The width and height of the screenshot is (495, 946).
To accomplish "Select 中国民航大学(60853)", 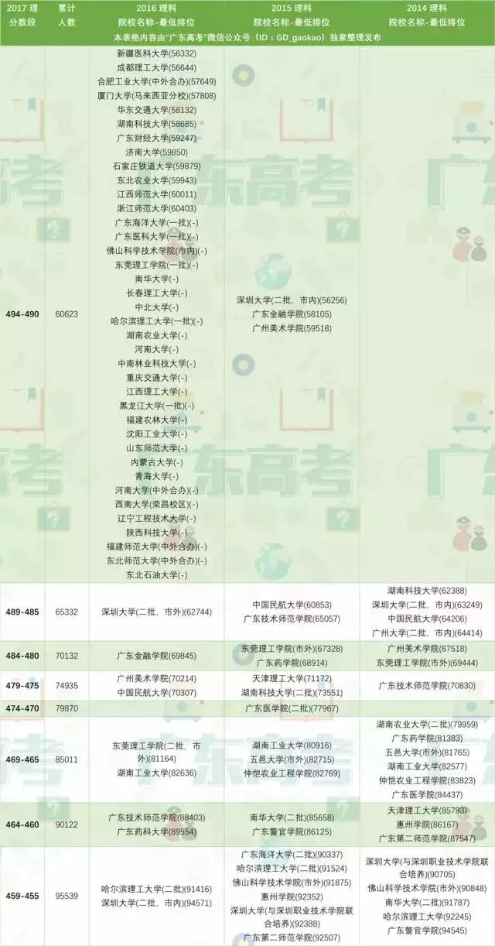I will (292, 605).
